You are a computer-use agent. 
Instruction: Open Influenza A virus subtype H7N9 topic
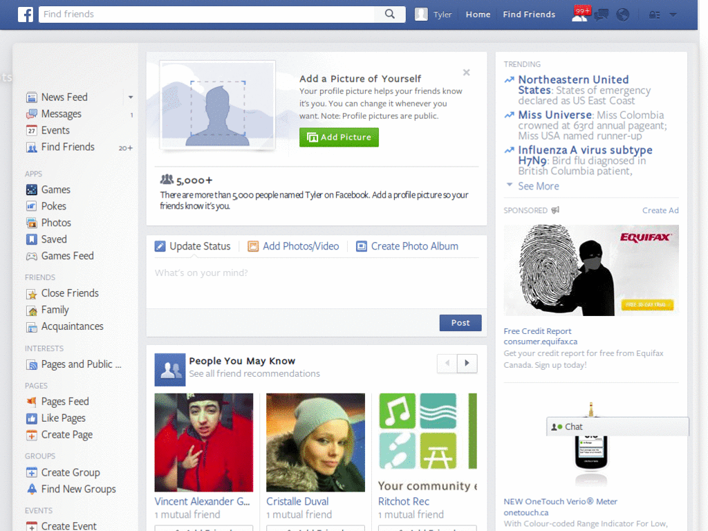pyautogui.click(x=585, y=155)
